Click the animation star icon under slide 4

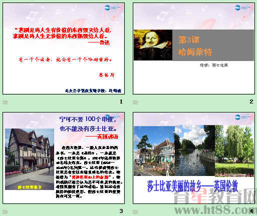pyautogui.click(x=135, y=211)
